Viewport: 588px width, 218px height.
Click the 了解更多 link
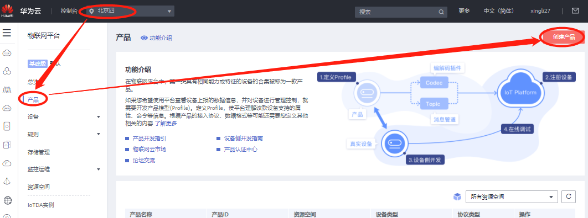point(166,123)
